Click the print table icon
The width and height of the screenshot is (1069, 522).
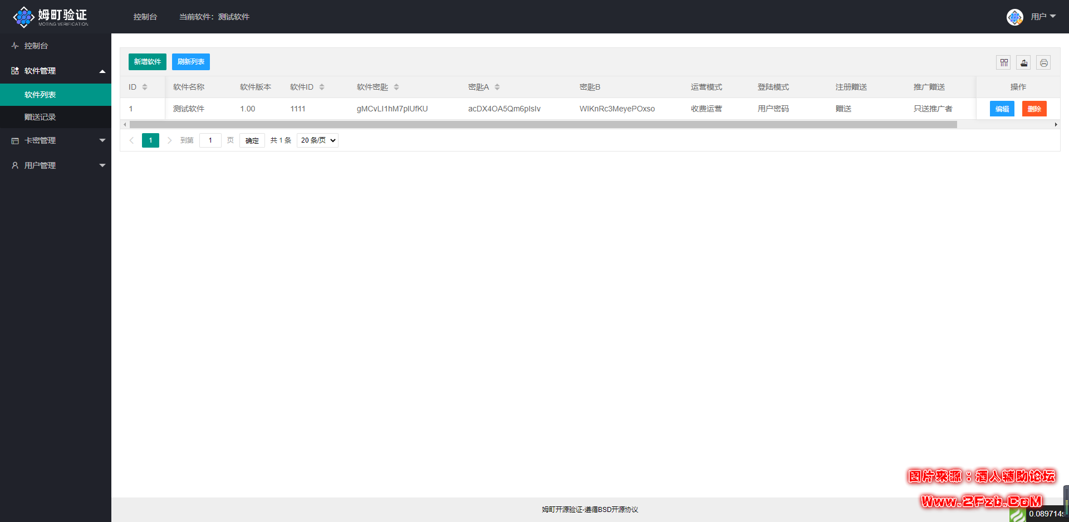pyautogui.click(x=1044, y=63)
